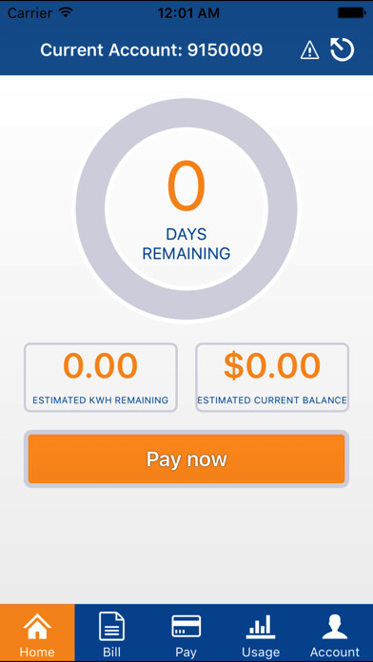
Task: Tap the warning triangle alert icon
Action: click(x=309, y=50)
